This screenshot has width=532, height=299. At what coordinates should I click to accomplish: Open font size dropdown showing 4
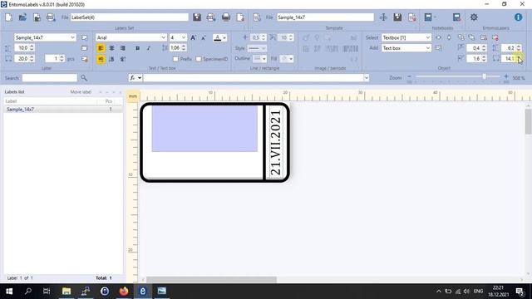click(184, 37)
